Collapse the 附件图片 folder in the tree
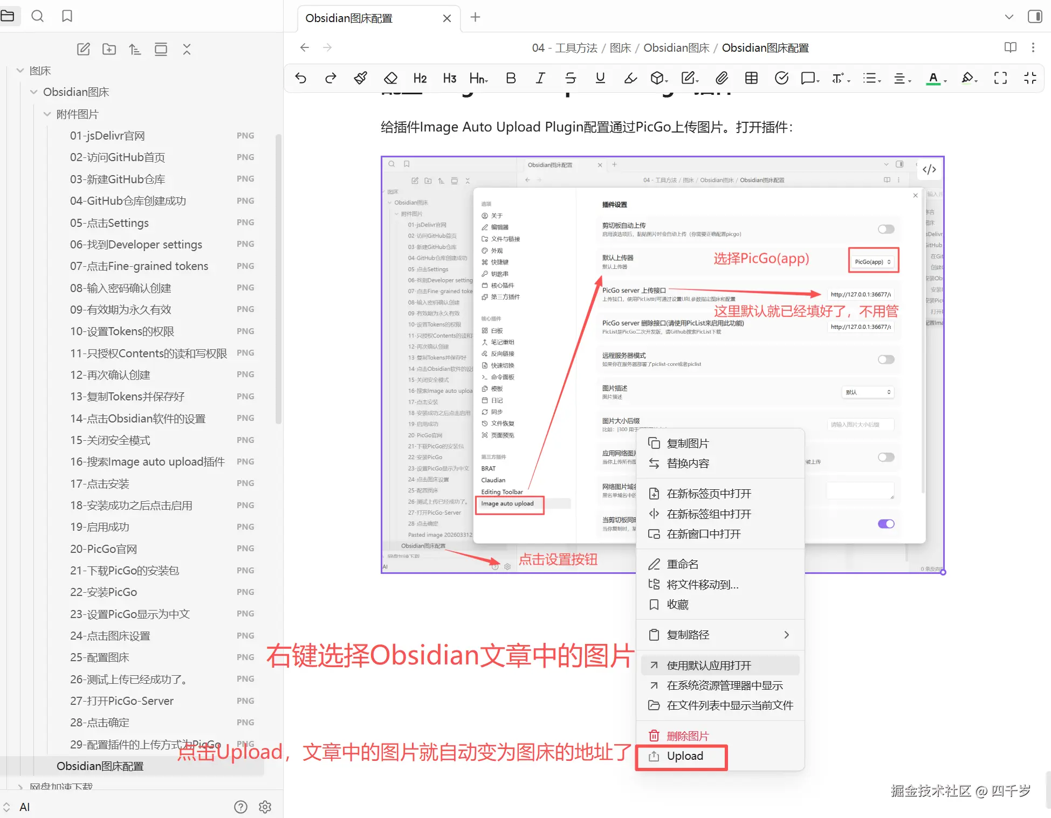 [47, 114]
